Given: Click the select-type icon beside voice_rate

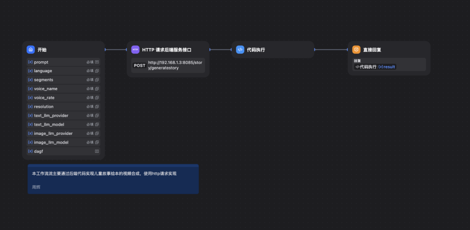Looking at the screenshot, I should (x=97, y=97).
